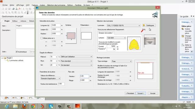Open the Fichier menu

pyautogui.click(x=5, y=5)
